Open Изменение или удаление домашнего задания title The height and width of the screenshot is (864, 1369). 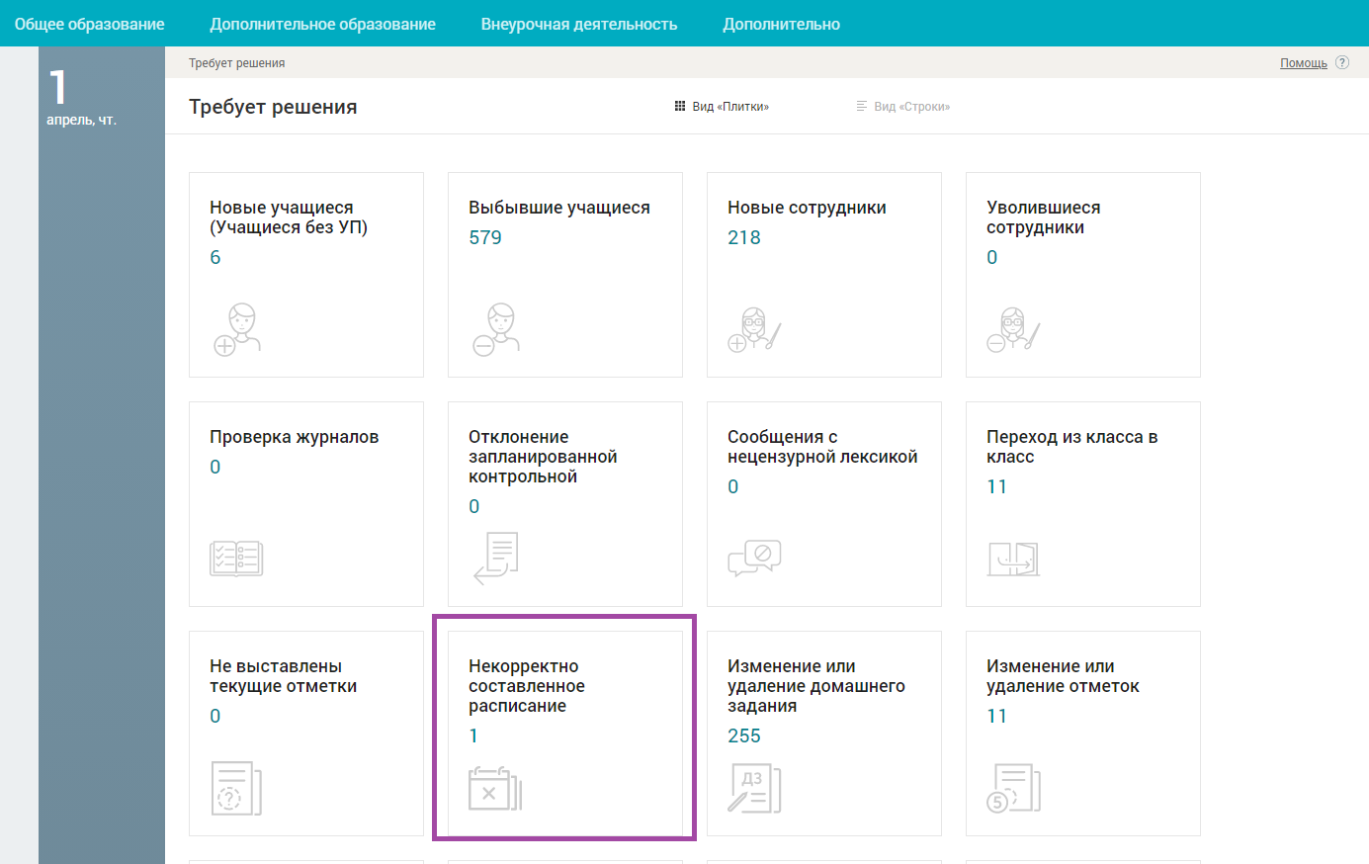(x=816, y=686)
